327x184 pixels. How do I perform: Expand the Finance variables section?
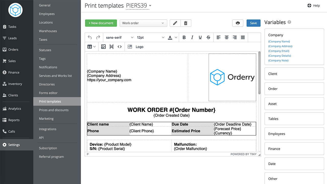[x=294, y=149]
